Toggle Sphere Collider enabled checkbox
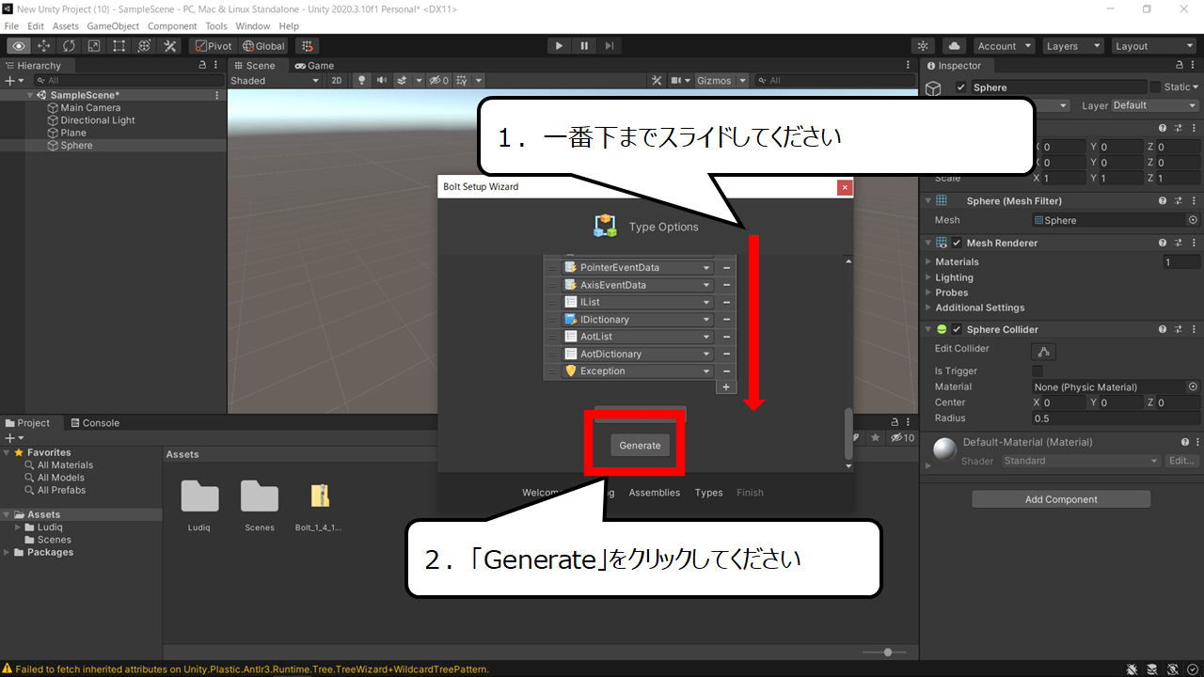 pyautogui.click(x=957, y=330)
